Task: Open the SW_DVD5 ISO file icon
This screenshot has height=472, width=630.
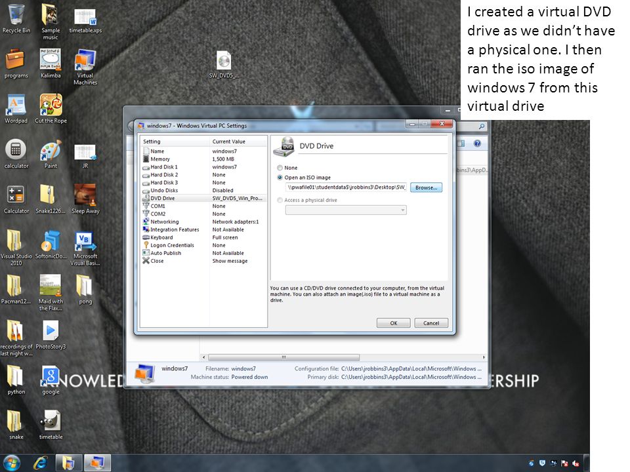Action: click(x=224, y=64)
